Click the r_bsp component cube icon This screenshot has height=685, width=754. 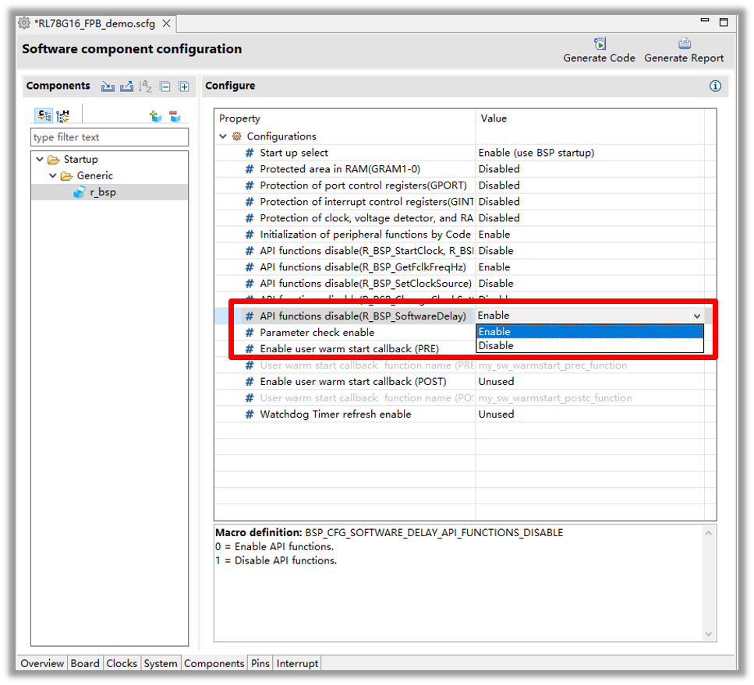click(x=80, y=192)
